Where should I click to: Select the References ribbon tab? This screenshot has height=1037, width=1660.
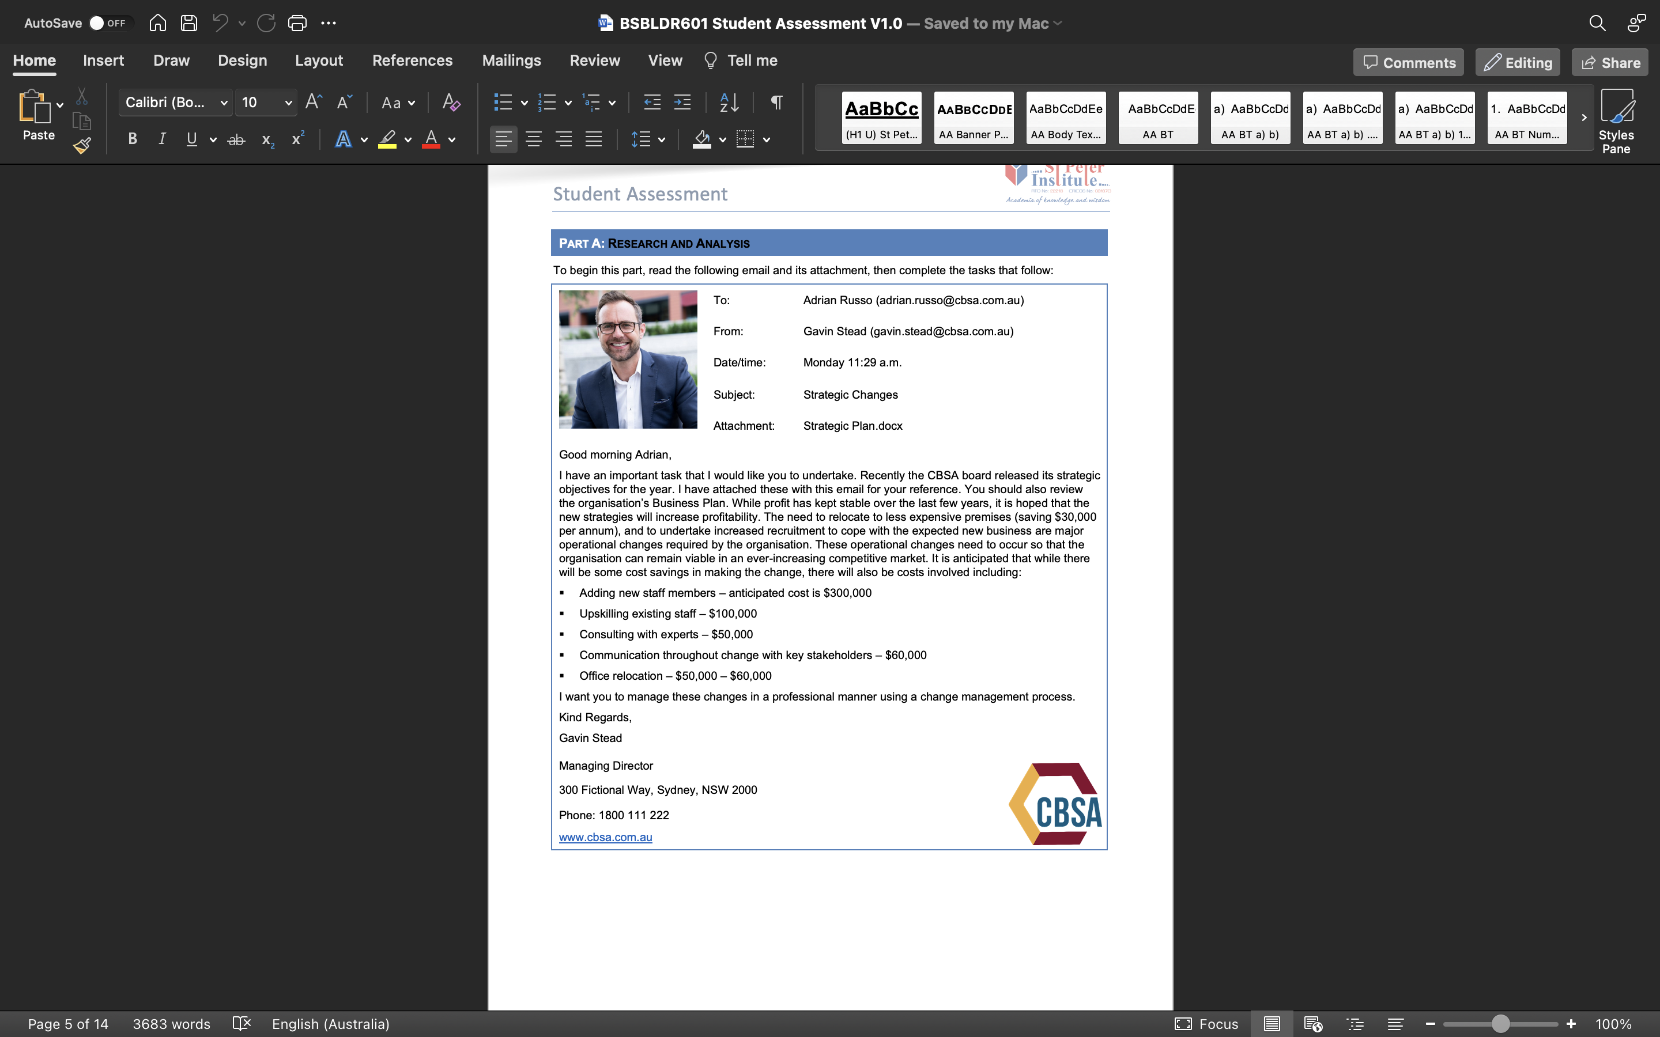(411, 60)
